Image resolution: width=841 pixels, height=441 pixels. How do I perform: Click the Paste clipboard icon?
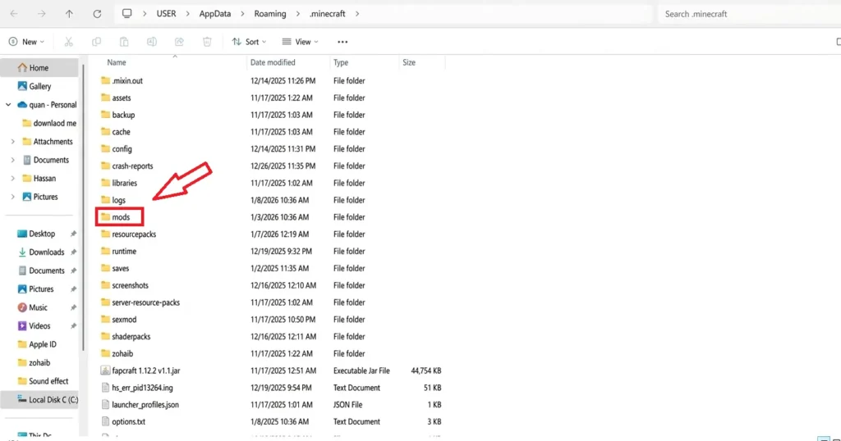click(124, 42)
